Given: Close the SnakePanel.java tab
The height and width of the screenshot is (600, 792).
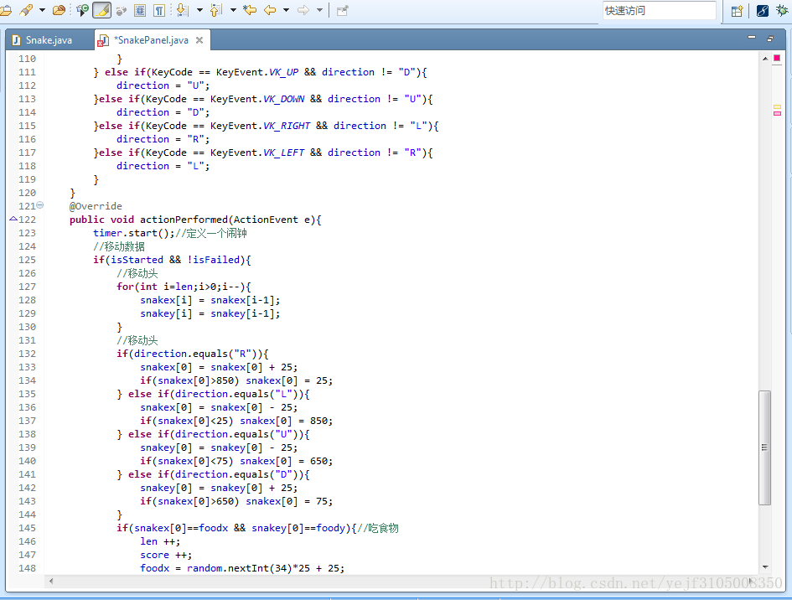Looking at the screenshot, I should click(199, 40).
